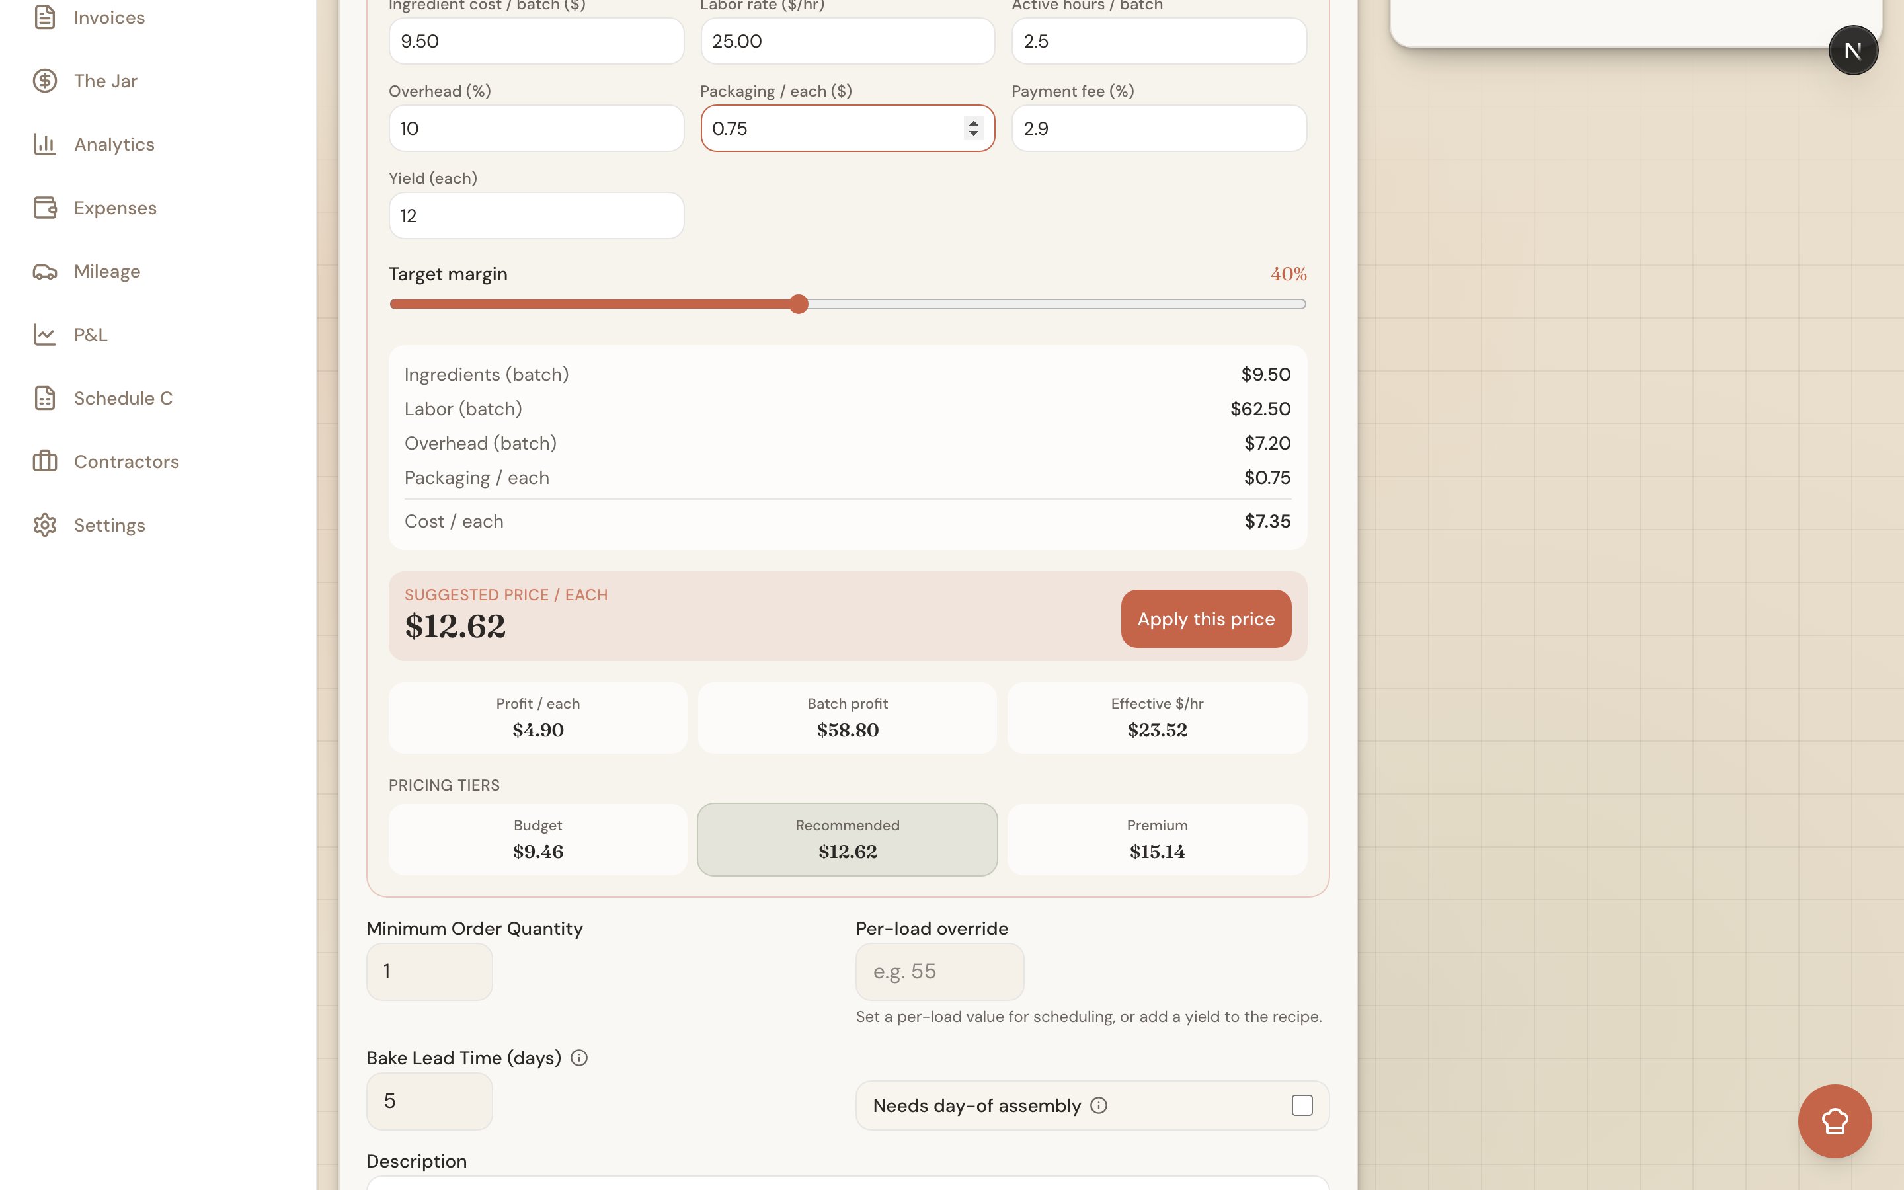Open the chef hat assistant button
1904x1190 pixels.
coord(1835,1121)
